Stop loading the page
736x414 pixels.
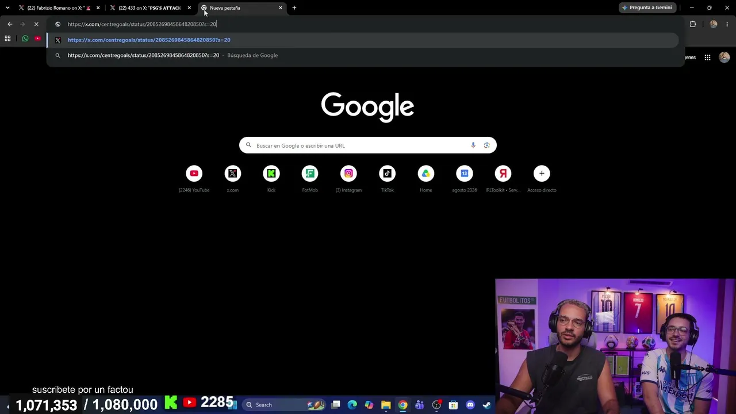36,24
